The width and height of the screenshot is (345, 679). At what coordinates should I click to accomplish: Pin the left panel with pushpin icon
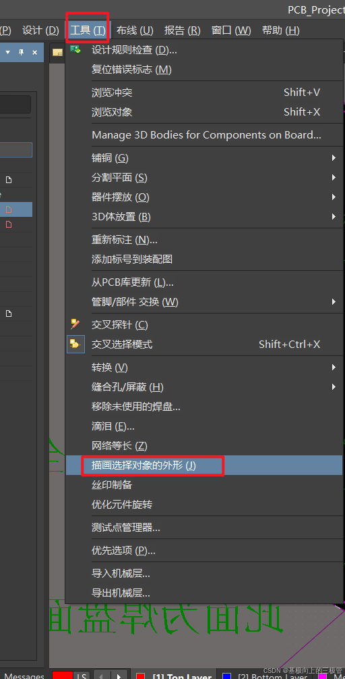pos(21,53)
